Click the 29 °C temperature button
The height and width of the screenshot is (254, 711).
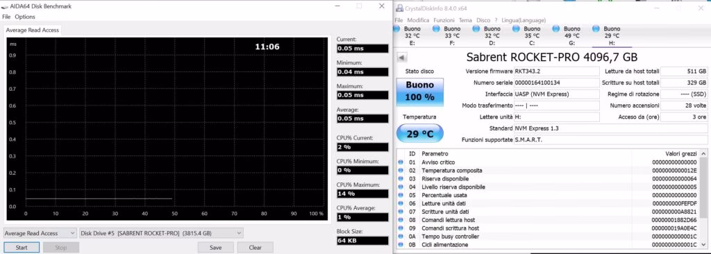coord(420,133)
